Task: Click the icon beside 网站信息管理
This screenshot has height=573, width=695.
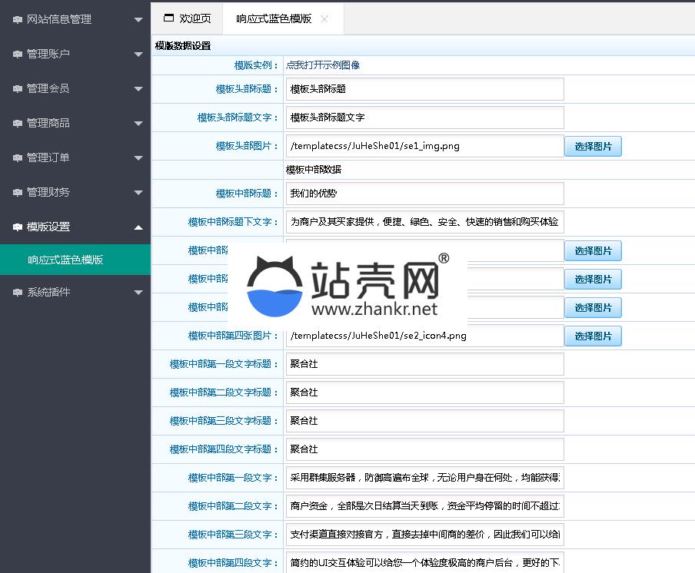Action: coord(17,20)
